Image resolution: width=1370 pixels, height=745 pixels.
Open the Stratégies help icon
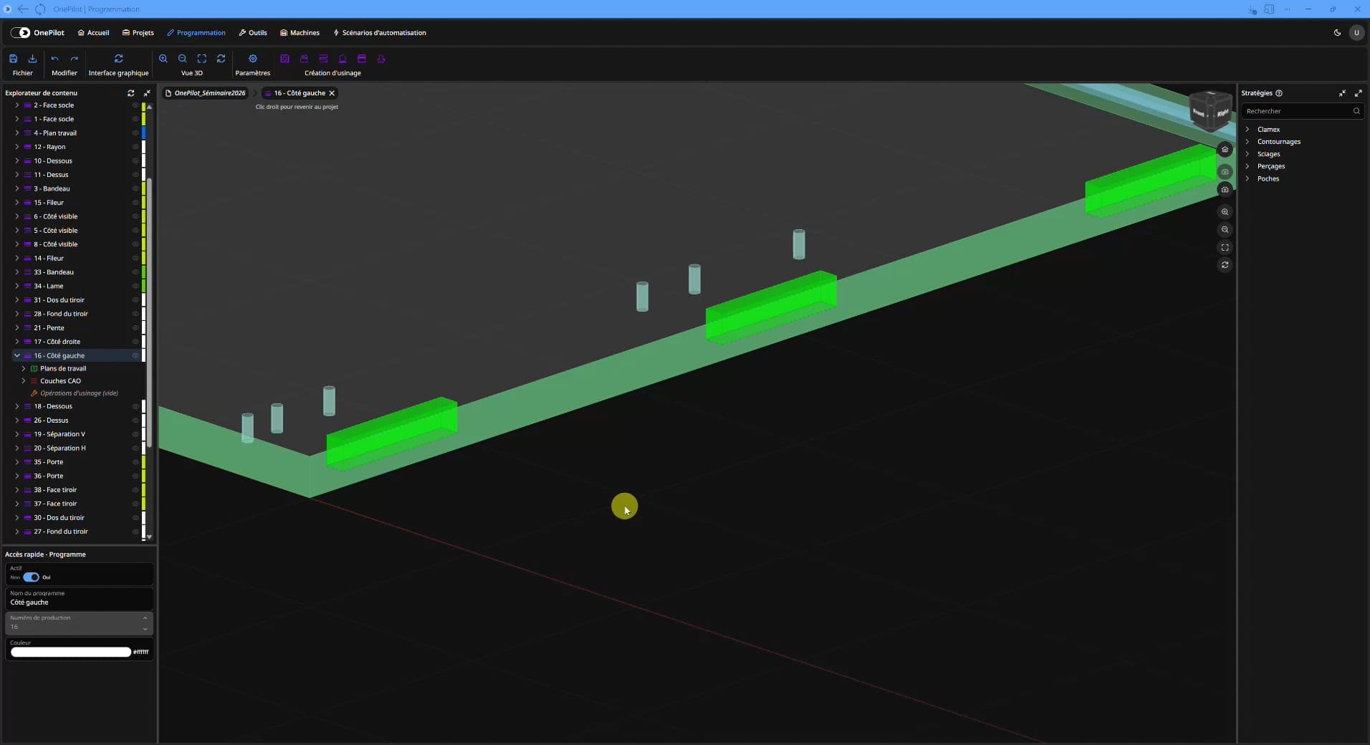coord(1279,93)
